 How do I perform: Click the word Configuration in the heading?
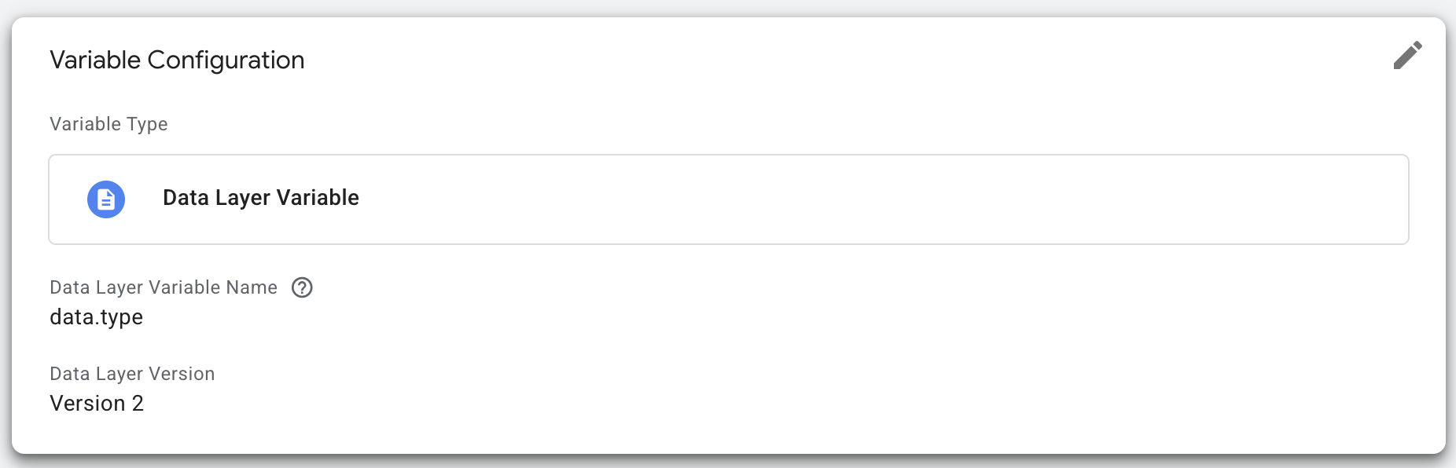(226, 60)
